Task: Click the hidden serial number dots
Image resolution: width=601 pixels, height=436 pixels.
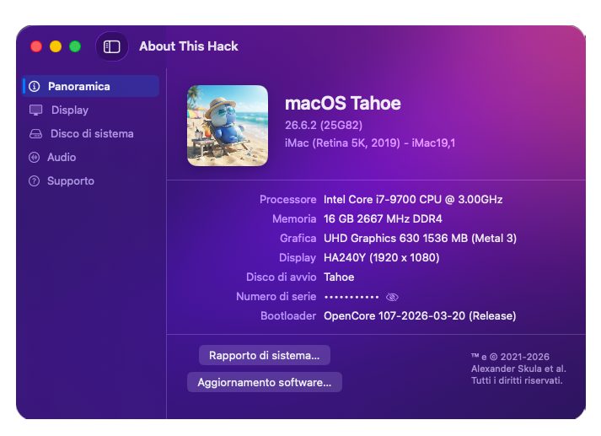Action: click(351, 297)
